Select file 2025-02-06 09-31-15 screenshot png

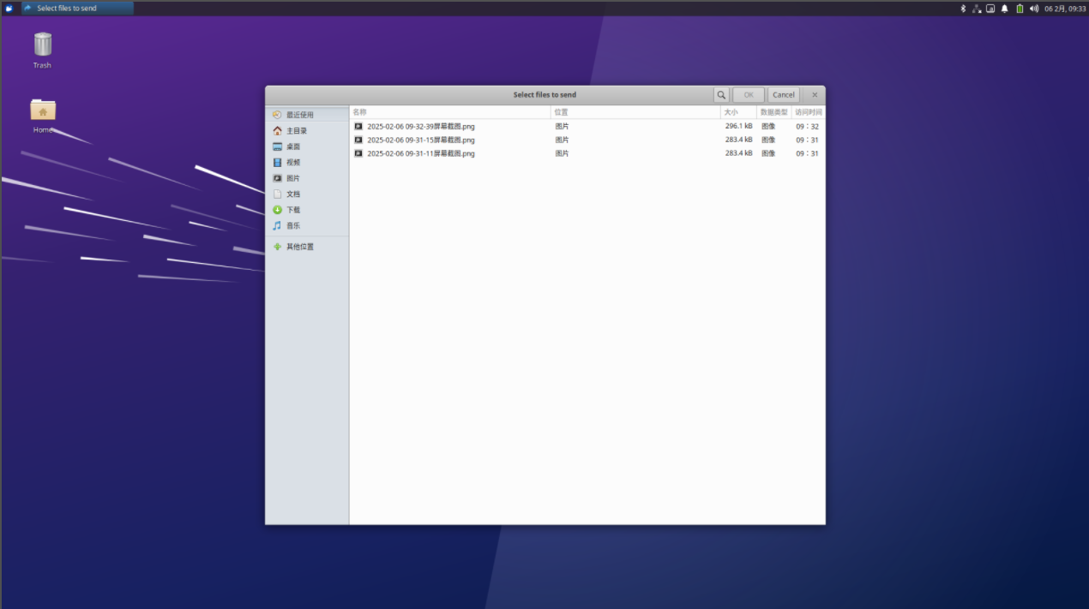pos(587,140)
